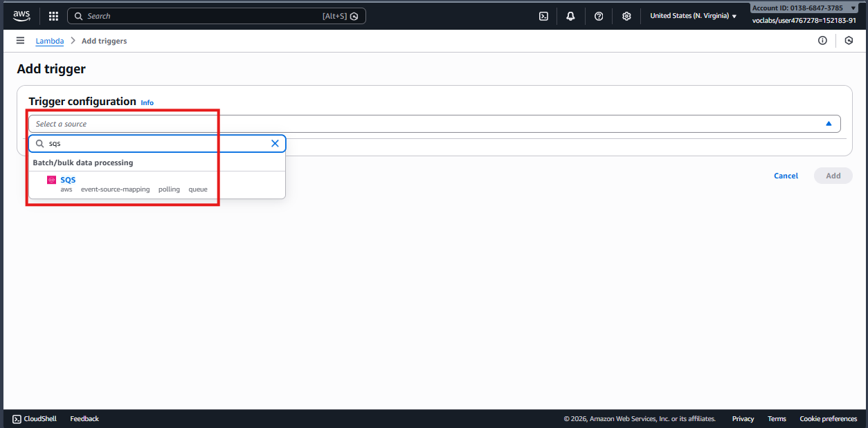Collapse the Select a source dropdown

(x=829, y=122)
